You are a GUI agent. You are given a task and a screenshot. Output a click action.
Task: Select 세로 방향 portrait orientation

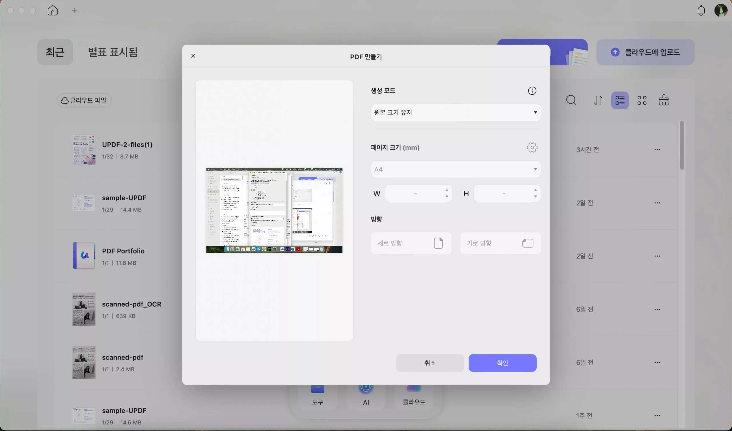tap(411, 243)
